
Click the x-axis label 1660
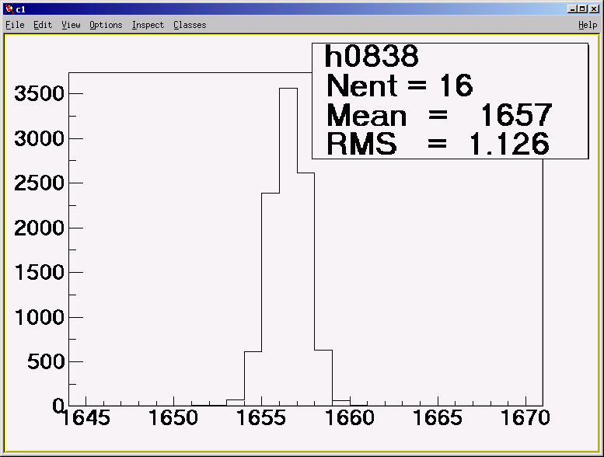pyautogui.click(x=350, y=417)
